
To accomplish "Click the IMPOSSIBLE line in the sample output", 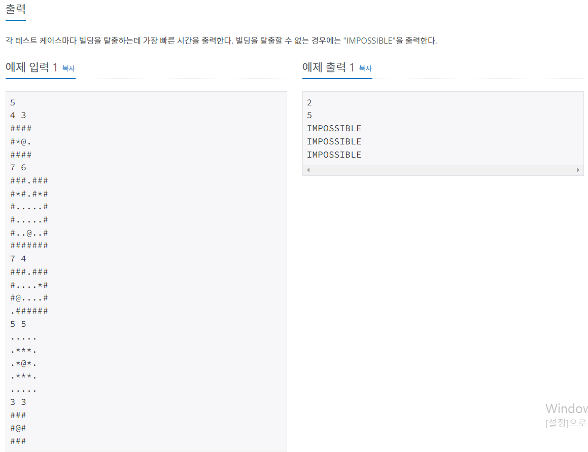I will coord(334,128).
